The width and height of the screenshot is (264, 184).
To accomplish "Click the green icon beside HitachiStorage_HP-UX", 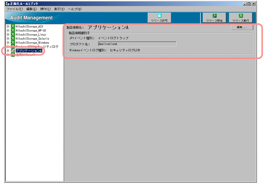I will 13,30.
